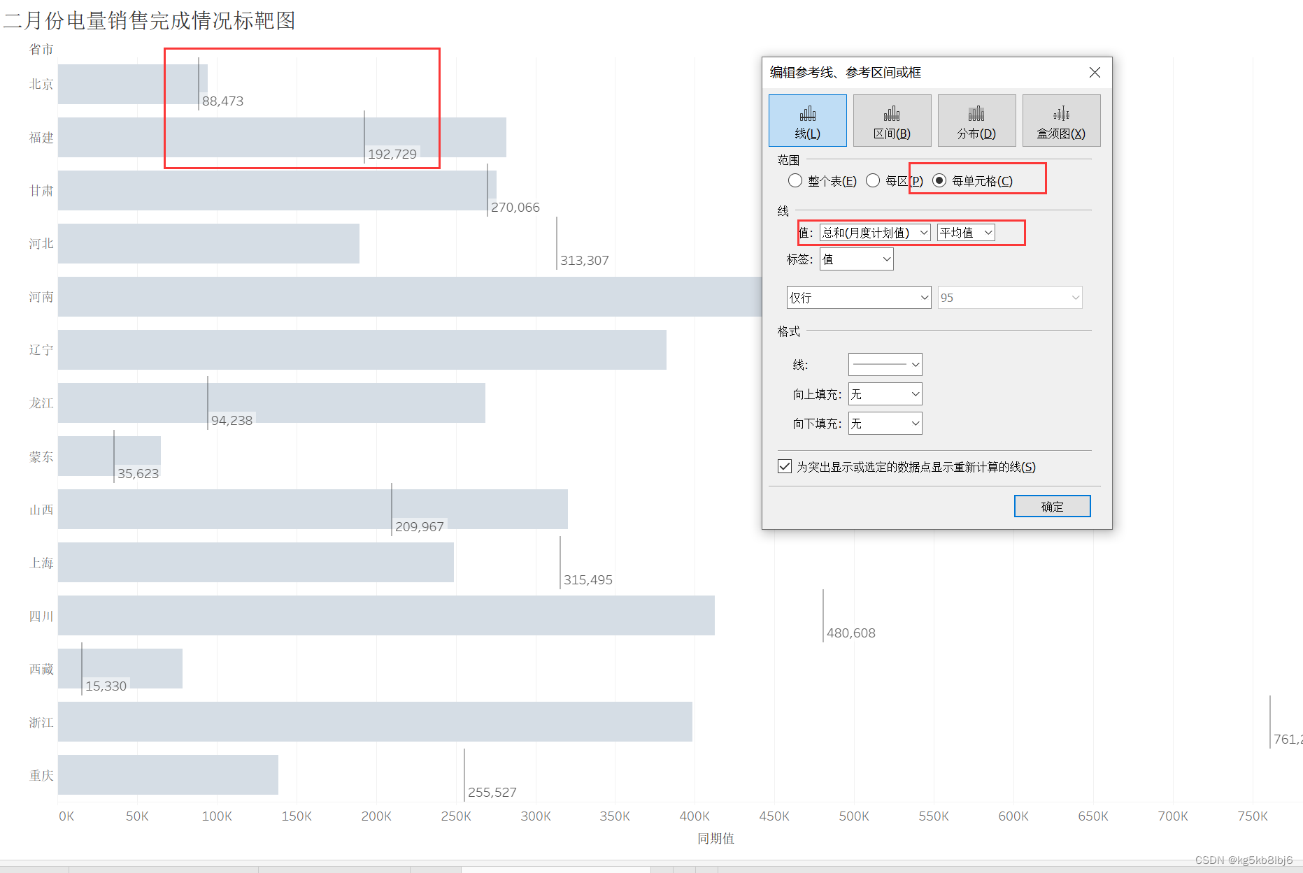The image size is (1303, 873).
Task: Toggle the recalculated line checkbox
Action: pos(785,466)
